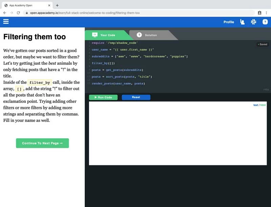Open the Slack community icon

coord(253,22)
